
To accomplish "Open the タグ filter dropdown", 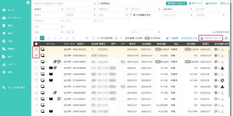I will click(81, 21).
